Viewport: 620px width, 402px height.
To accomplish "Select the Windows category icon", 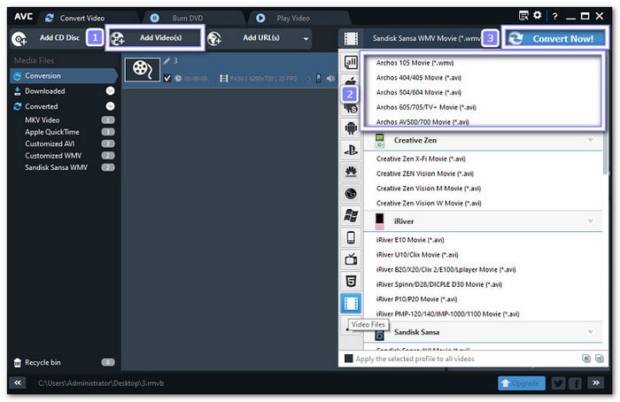I will coord(351,215).
